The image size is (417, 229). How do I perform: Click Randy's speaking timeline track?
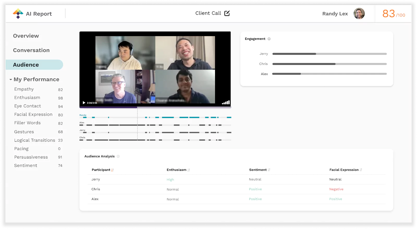tap(155, 117)
